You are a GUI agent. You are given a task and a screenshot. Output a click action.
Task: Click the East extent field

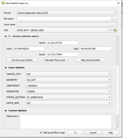pos(95,49)
